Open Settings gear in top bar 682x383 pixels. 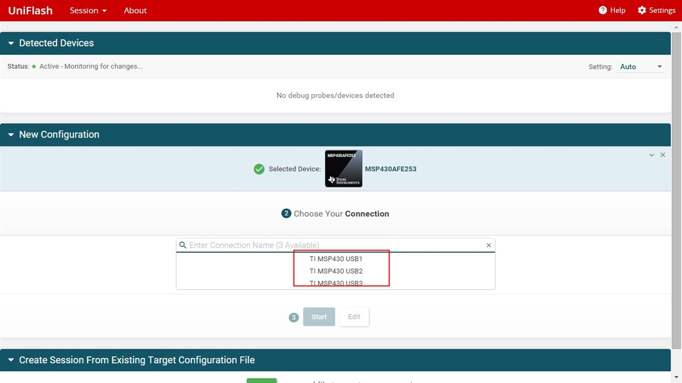click(656, 11)
